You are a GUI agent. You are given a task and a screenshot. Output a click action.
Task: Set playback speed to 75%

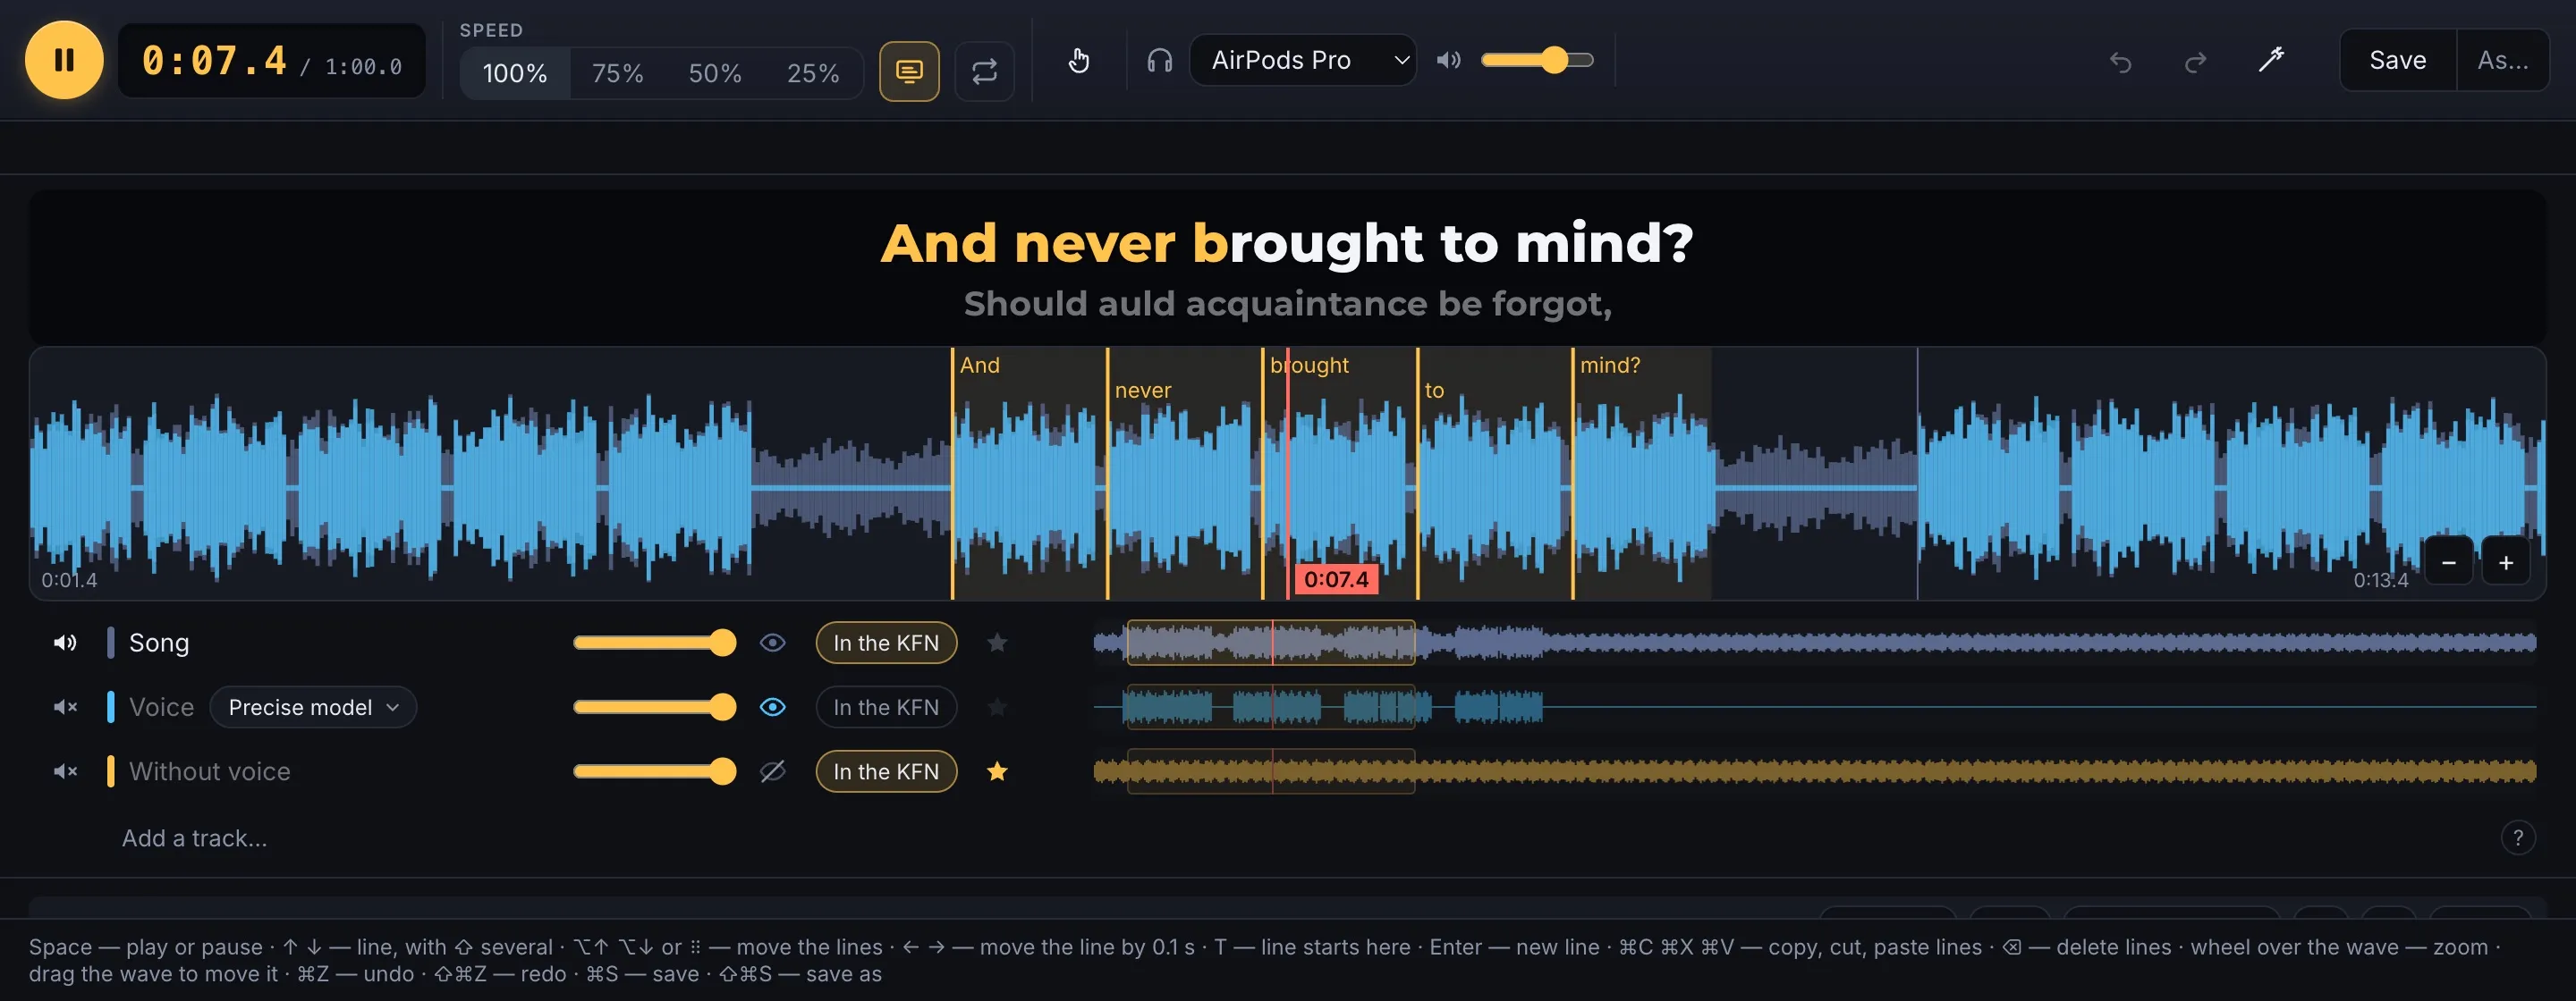617,73
